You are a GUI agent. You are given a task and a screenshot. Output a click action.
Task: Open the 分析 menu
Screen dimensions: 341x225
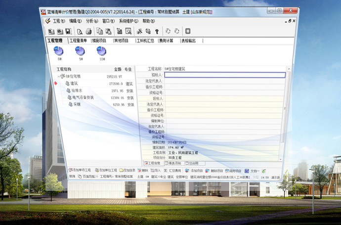click(x=92, y=21)
